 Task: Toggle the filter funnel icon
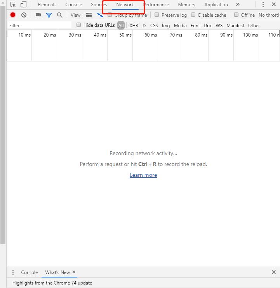pyautogui.click(x=49, y=15)
